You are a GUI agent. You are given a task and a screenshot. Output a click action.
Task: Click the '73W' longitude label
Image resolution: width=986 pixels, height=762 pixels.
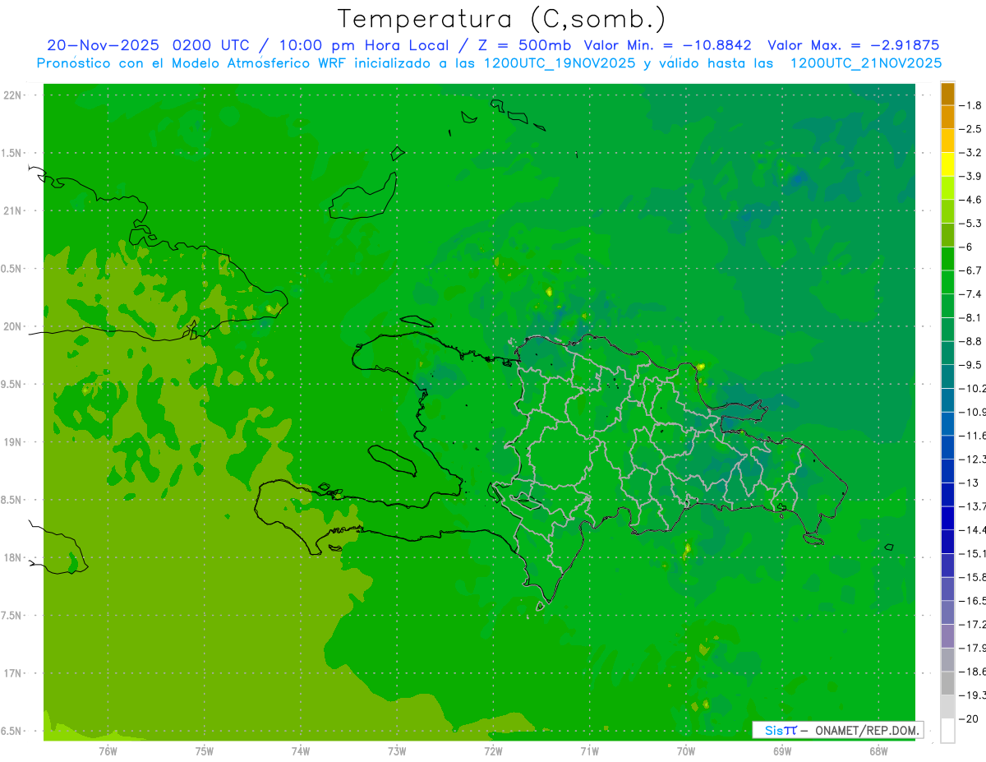coord(397,750)
